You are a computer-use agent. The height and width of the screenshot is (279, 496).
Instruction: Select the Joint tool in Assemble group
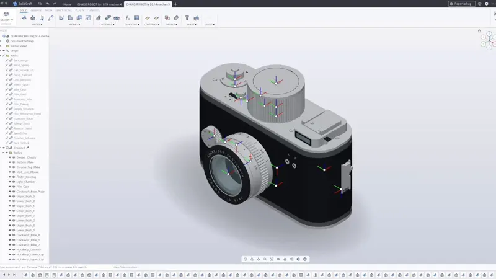(x=108, y=18)
